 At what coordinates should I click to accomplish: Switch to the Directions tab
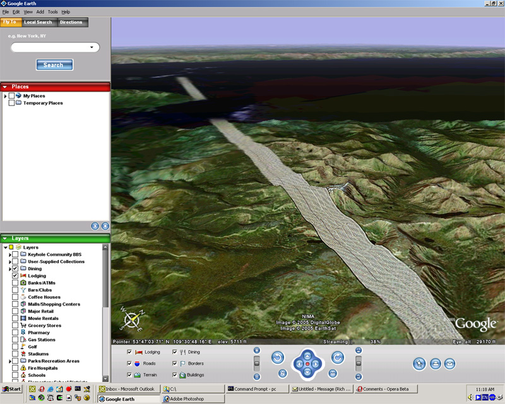[72, 22]
